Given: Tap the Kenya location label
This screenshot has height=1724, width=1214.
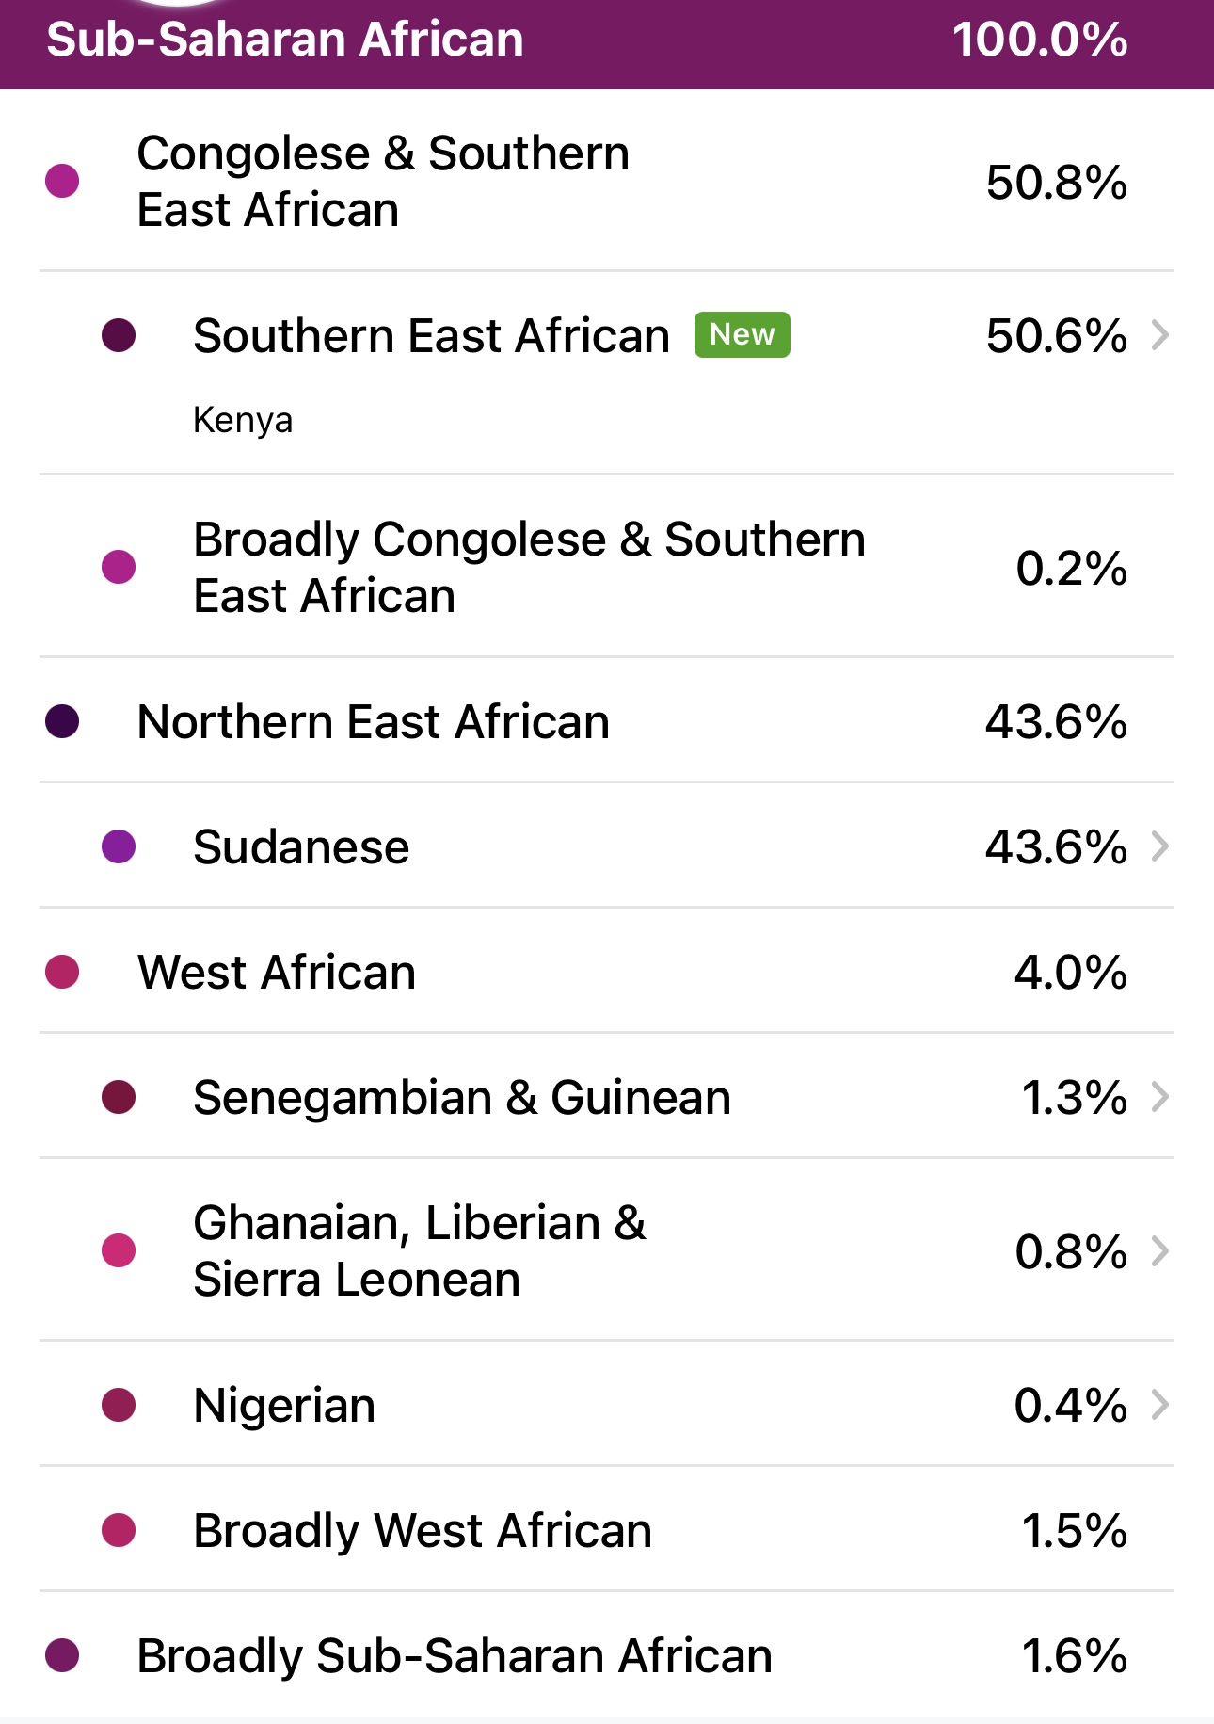Looking at the screenshot, I should tap(243, 420).
